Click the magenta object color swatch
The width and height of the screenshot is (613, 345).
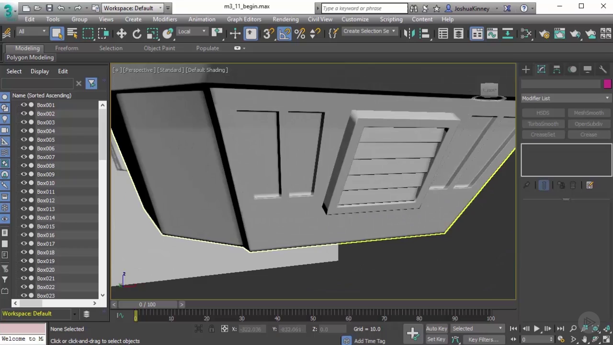tap(607, 84)
